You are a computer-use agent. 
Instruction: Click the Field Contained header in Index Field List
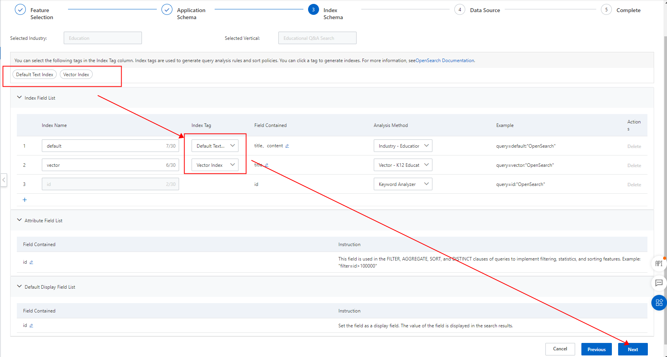[271, 125]
